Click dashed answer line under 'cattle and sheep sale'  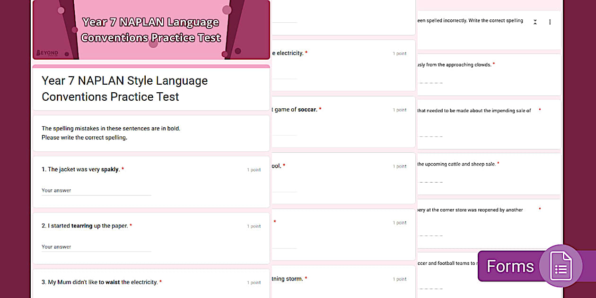pyautogui.click(x=430, y=182)
